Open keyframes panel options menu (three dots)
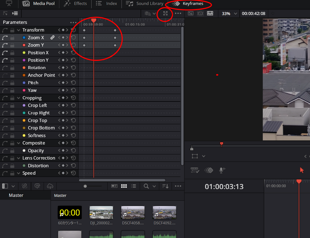This screenshot has width=310, height=238. click(178, 13)
